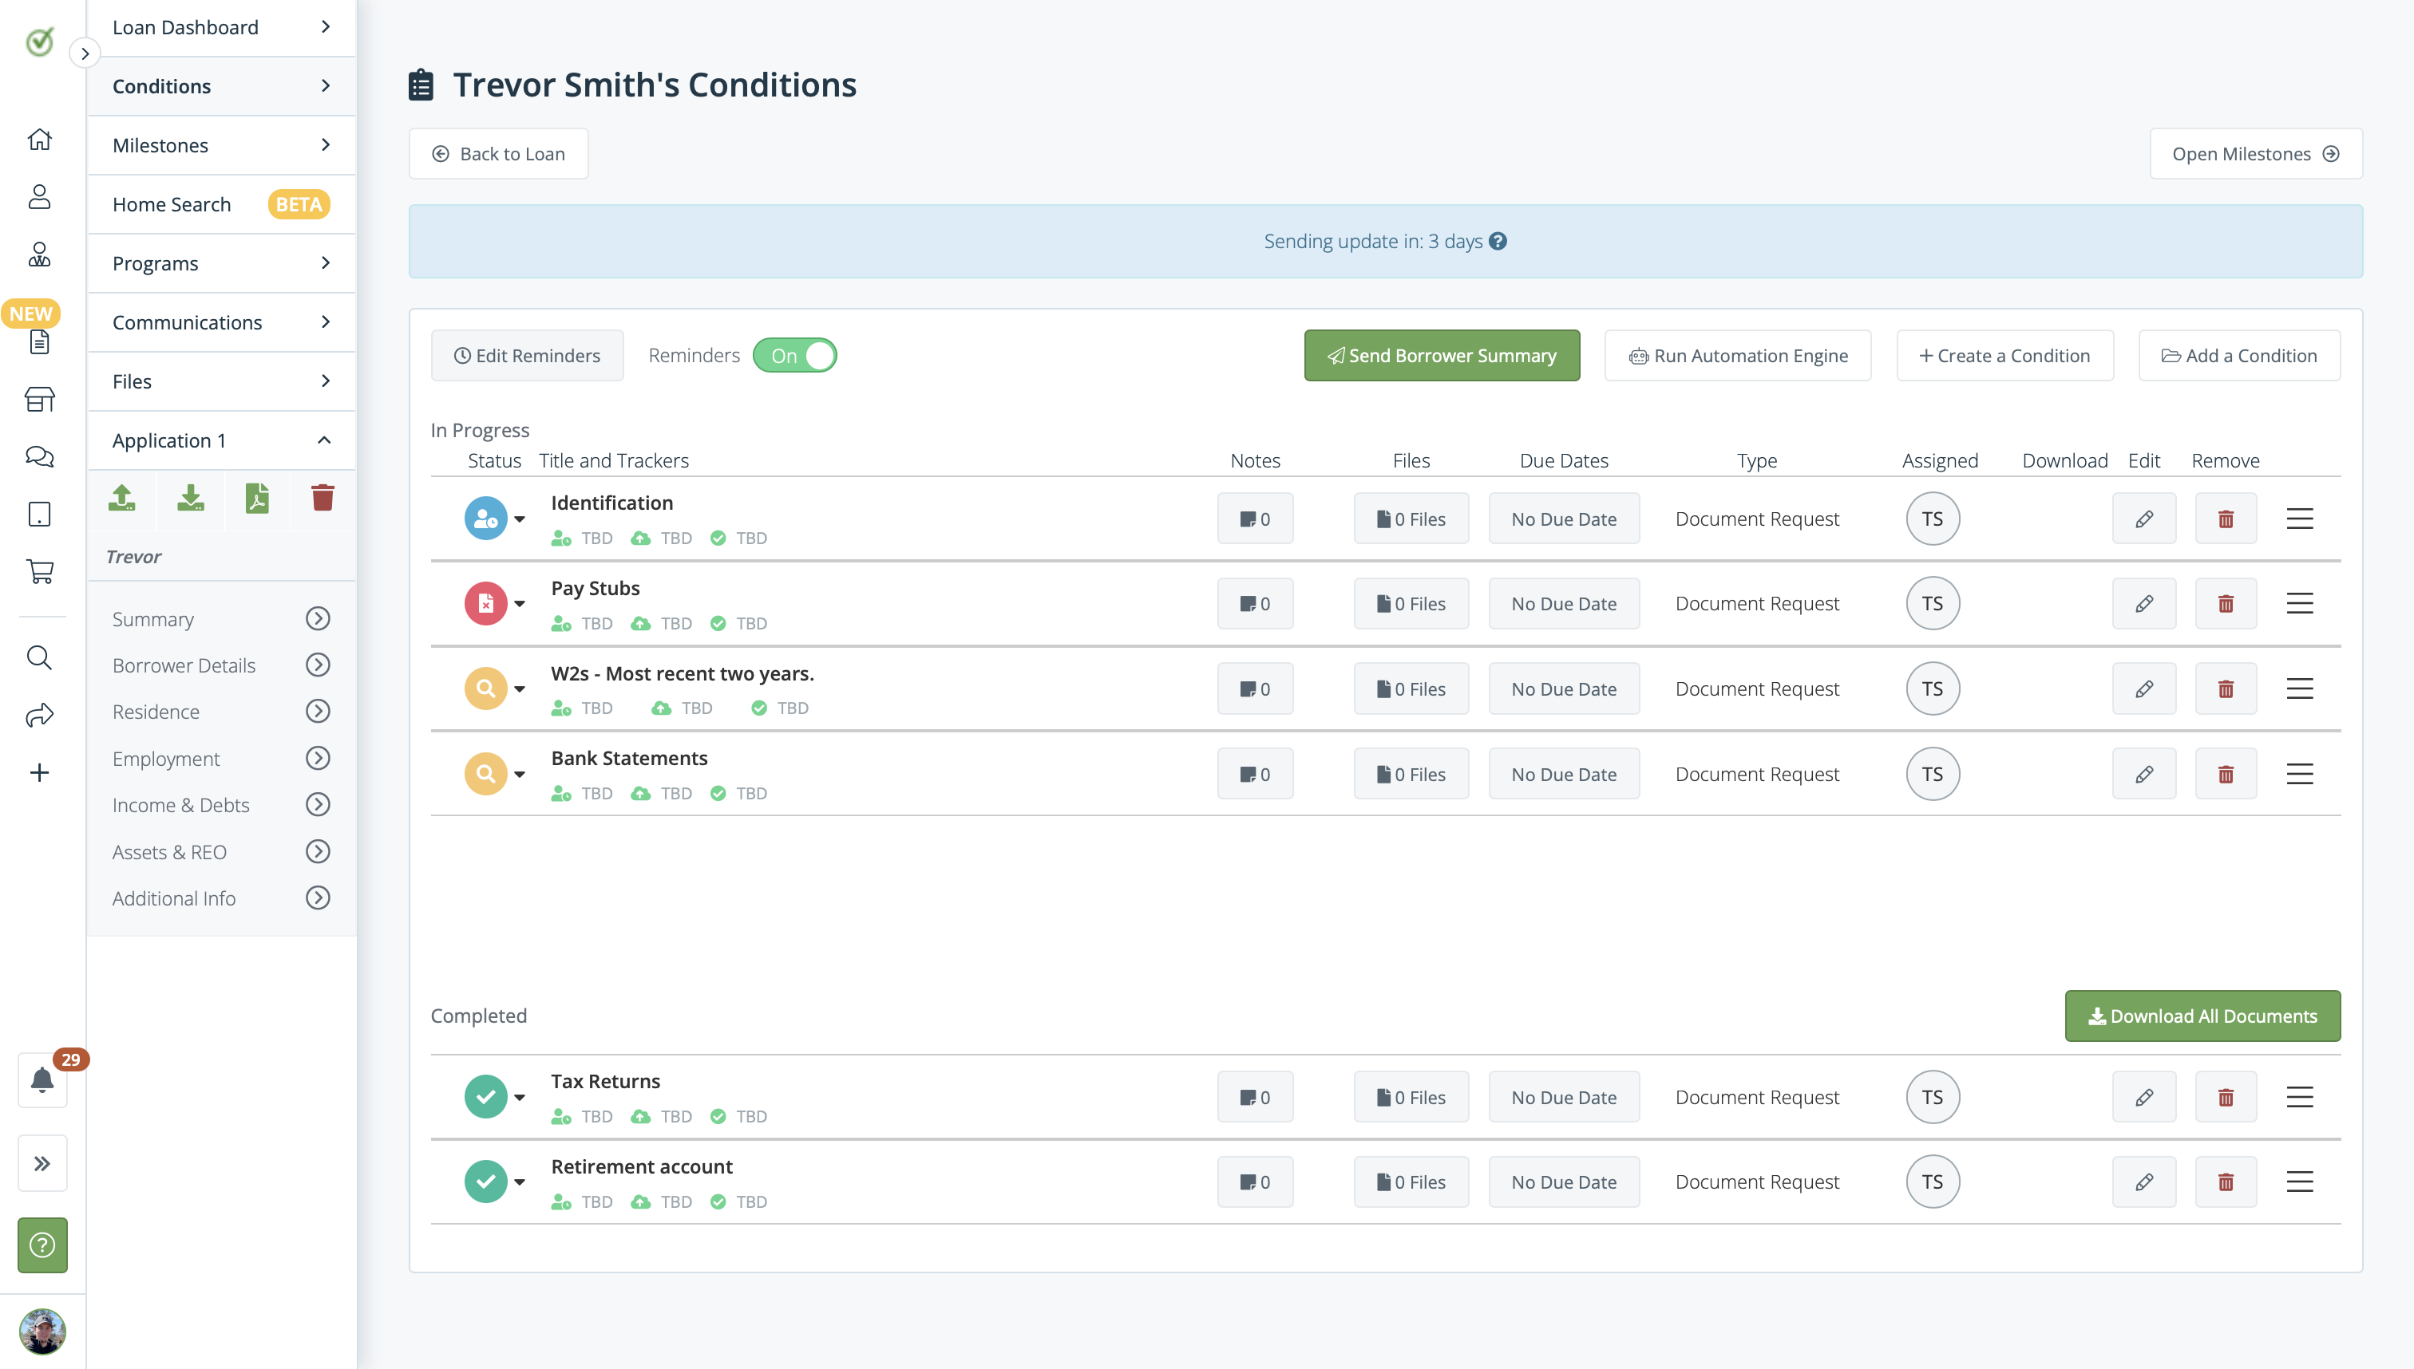Click the share arrow icon in rail
Viewport: 2414px width, 1369px height.
click(x=39, y=716)
